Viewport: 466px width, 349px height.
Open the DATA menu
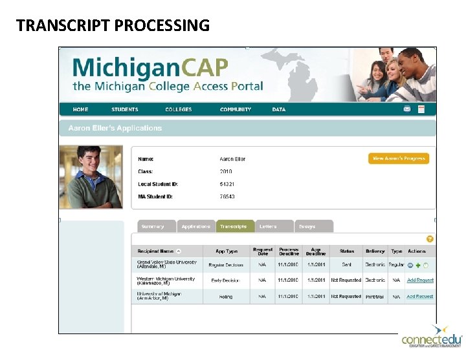click(279, 109)
